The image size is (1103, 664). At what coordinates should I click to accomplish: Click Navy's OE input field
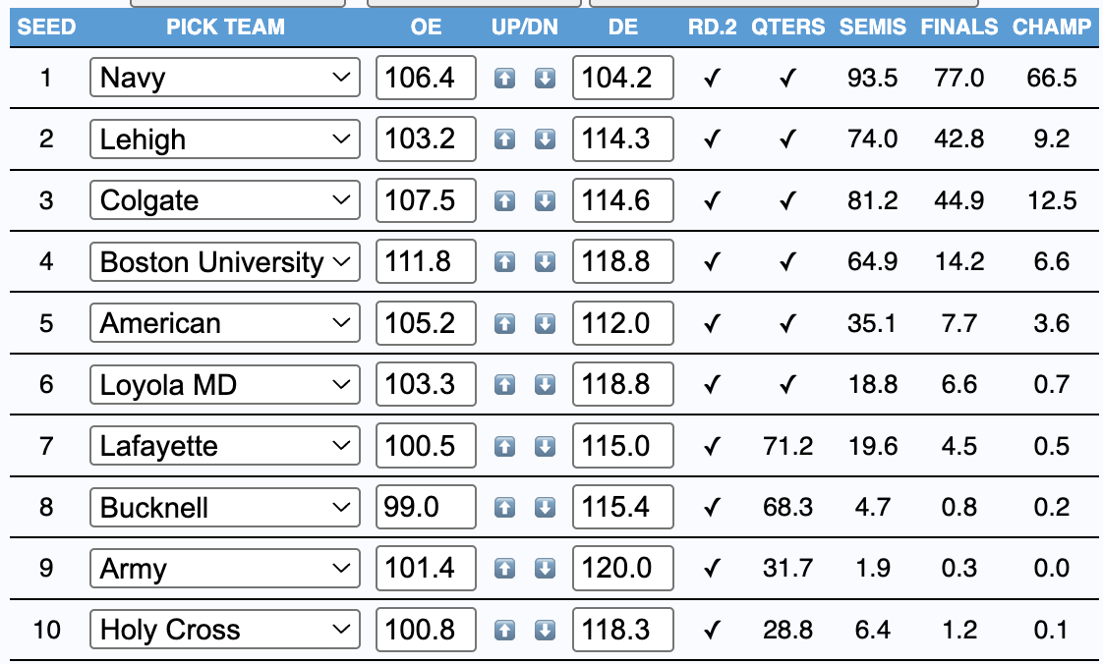click(426, 78)
